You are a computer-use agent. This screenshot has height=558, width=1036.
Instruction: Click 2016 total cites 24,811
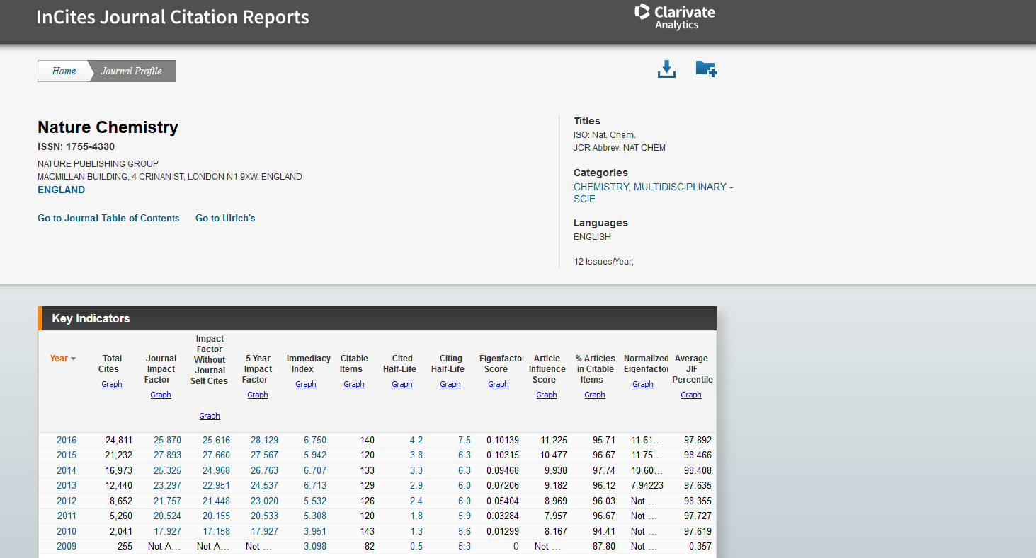(x=119, y=440)
